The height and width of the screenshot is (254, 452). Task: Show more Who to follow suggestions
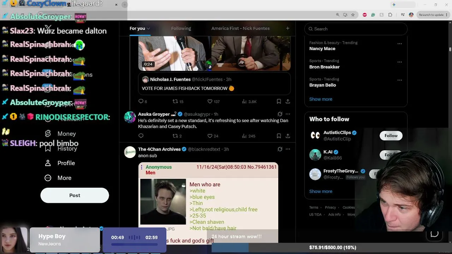321,191
